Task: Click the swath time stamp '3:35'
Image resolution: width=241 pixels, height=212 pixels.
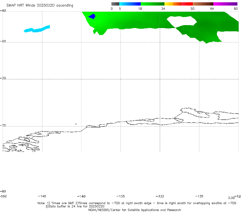Action: [231, 198]
